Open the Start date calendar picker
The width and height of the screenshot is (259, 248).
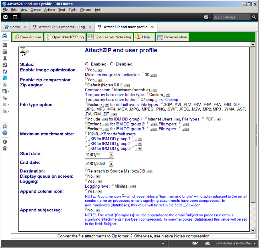(111, 155)
